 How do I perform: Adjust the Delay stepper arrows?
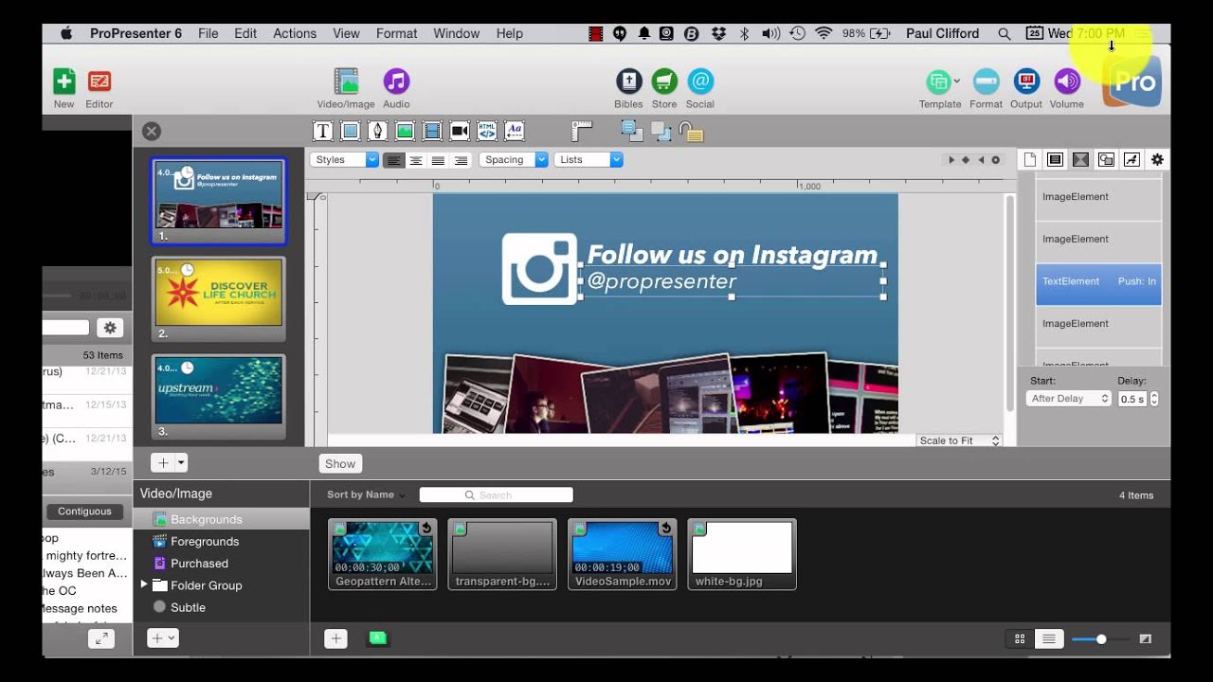point(1154,399)
